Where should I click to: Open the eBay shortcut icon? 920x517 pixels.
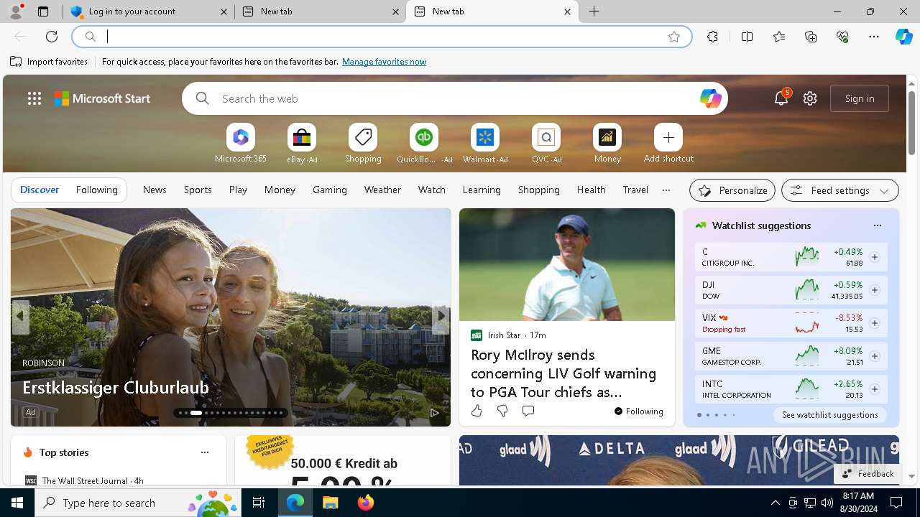302,137
